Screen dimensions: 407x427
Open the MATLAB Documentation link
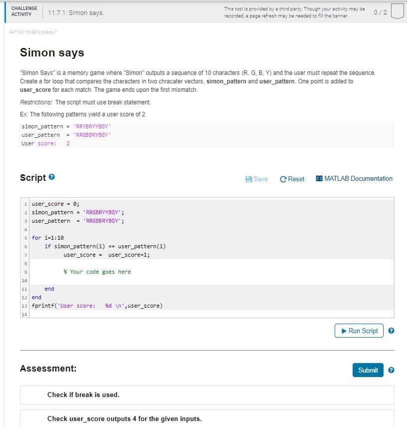click(358, 178)
